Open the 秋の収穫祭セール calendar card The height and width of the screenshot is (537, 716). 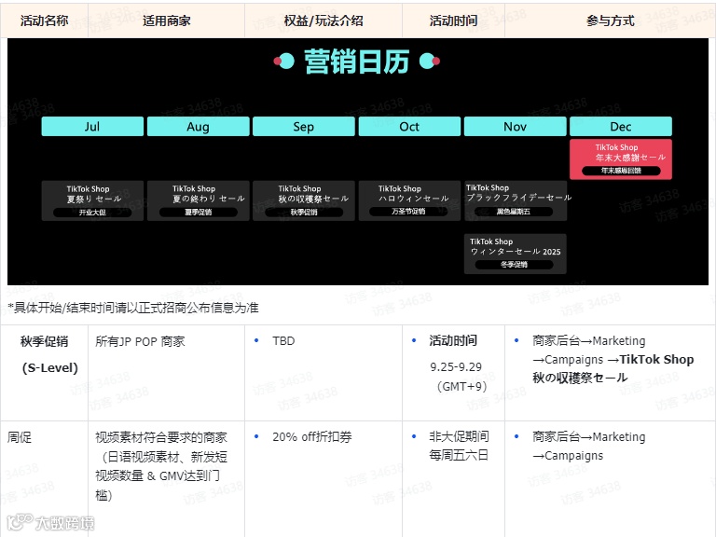pyautogui.click(x=304, y=201)
